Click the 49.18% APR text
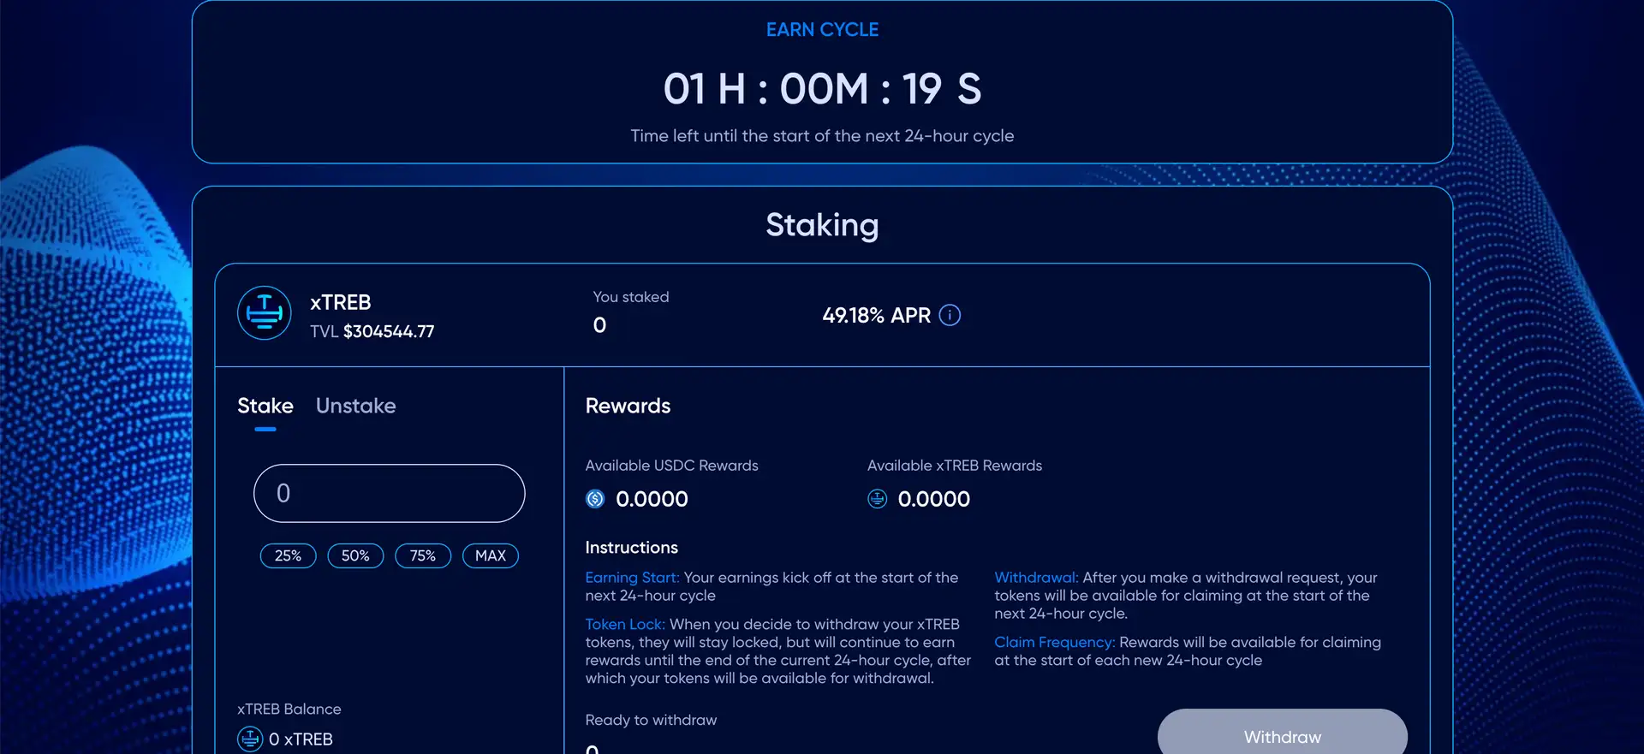Screen dimensions: 1644x754 pos(876,315)
